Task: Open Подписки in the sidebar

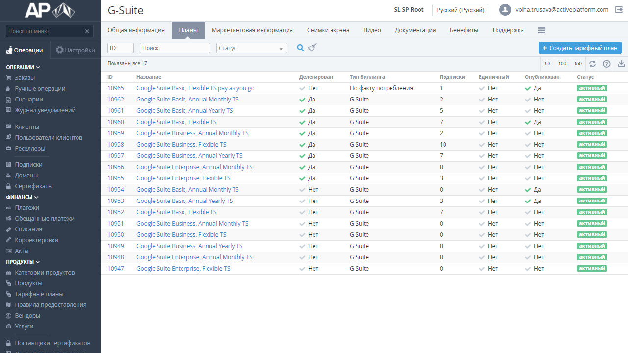Action: [x=28, y=165]
